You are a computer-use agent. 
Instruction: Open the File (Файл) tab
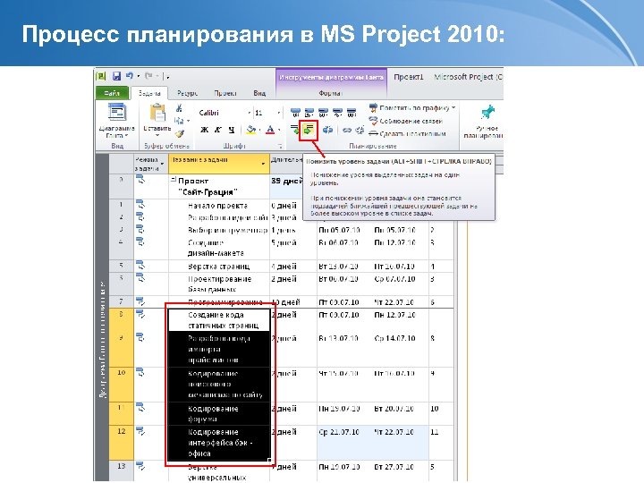(x=112, y=93)
